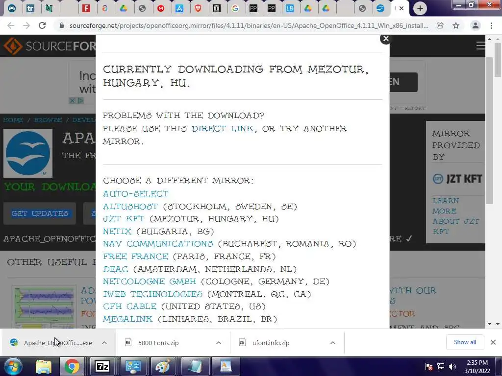Click the JZT KFT sponsor logo
The image size is (502, 376).
(457, 179)
